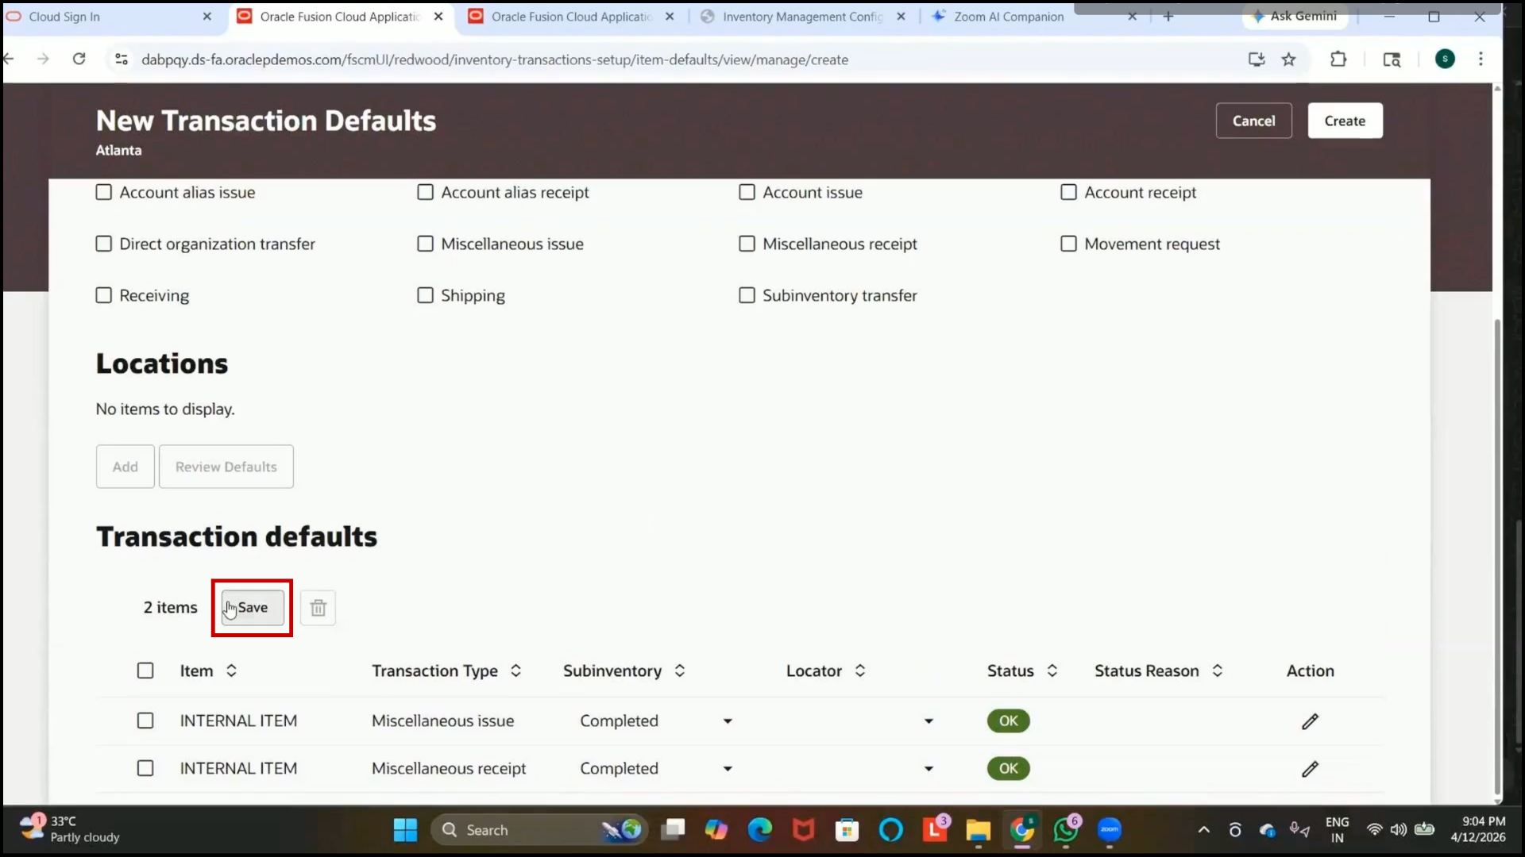Open McAfee from the taskbar
Viewport: 1525px width, 857px height.
coord(804,830)
